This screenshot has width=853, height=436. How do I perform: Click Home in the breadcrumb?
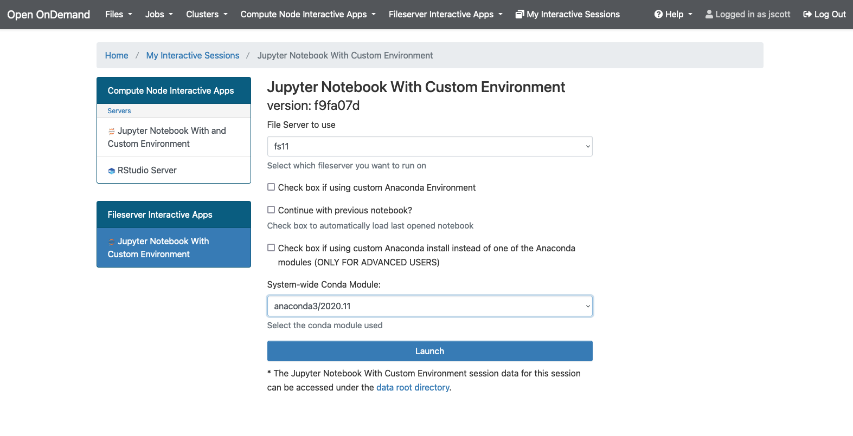point(117,55)
